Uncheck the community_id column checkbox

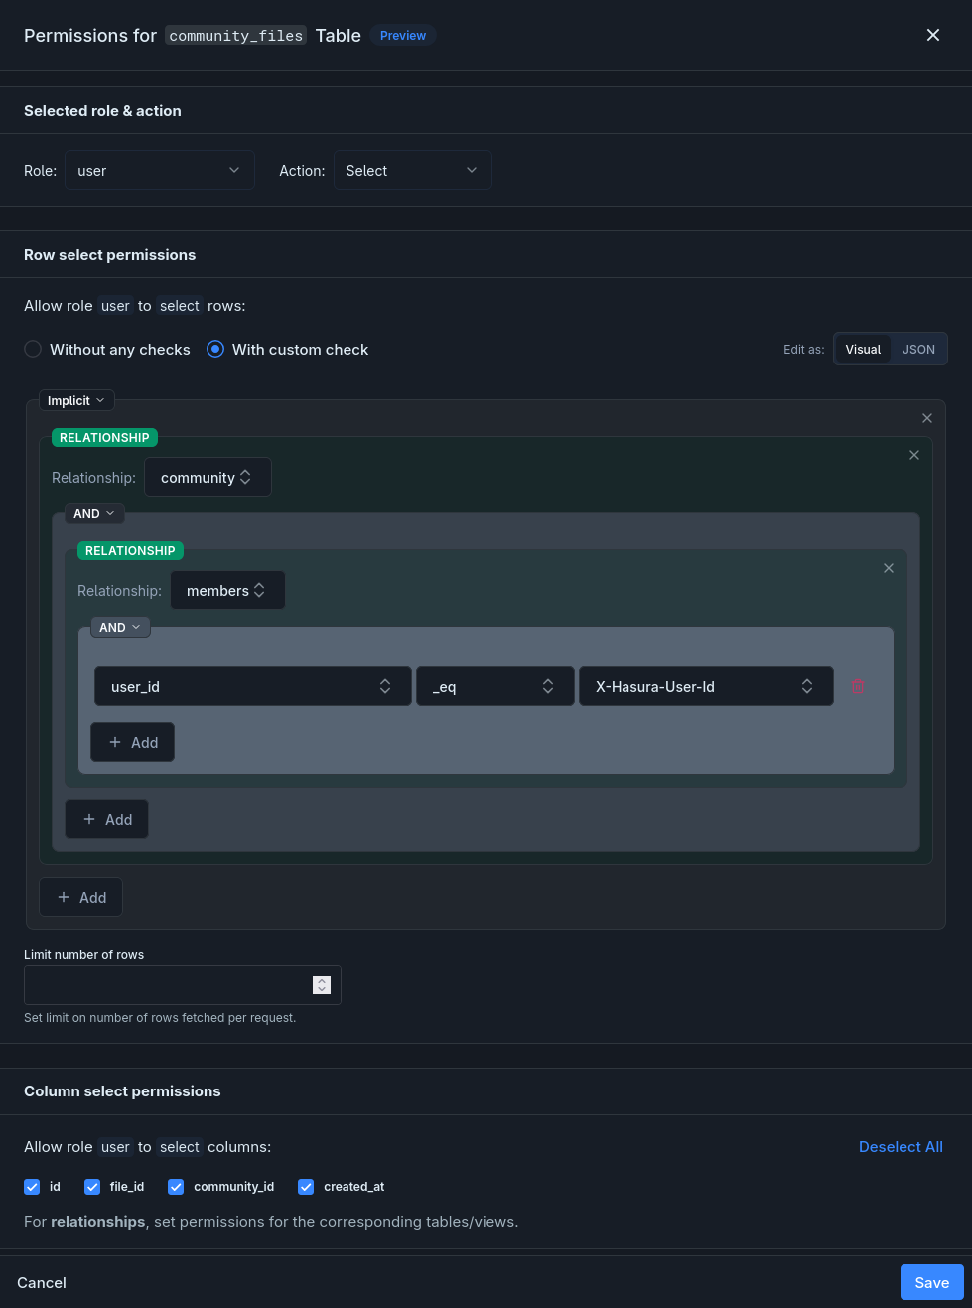[x=176, y=1187]
